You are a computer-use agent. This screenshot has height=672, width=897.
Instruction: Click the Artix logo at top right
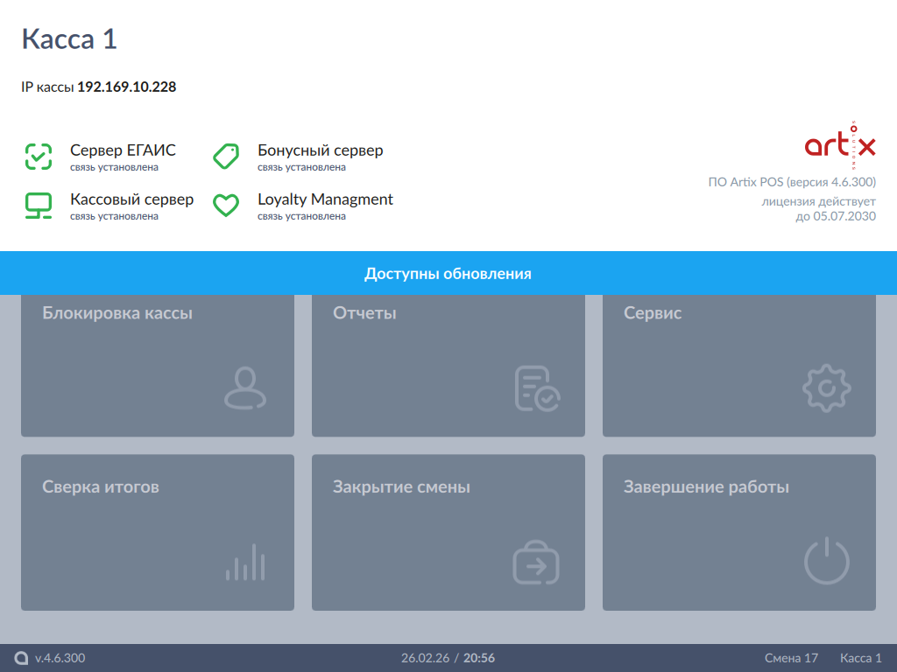pyautogui.click(x=840, y=145)
